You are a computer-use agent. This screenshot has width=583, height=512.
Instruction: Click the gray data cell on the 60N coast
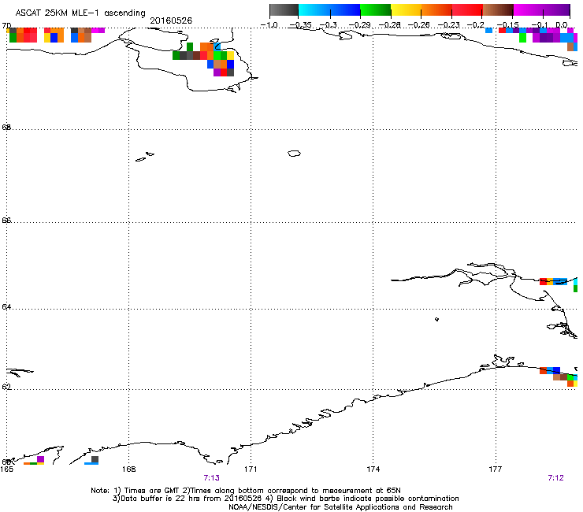coord(95,459)
